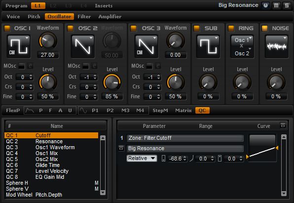The image size is (294, 203).
Task: Open RING source Osc 2 dropdown
Action: [x=242, y=53]
